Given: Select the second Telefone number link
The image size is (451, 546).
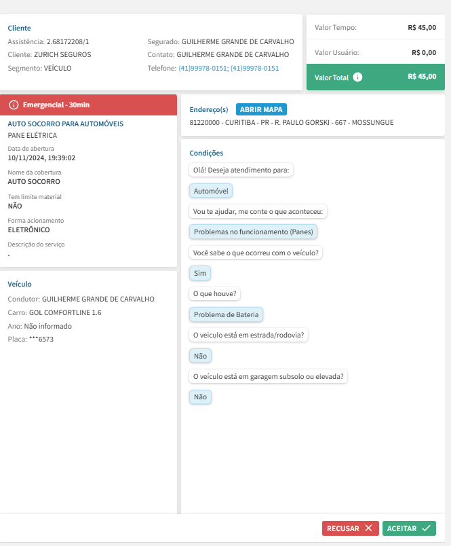Looking at the screenshot, I should click(x=254, y=68).
